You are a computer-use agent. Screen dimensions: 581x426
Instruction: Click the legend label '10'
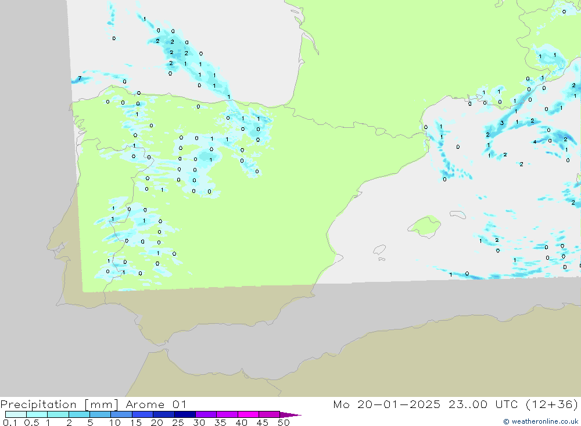coord(115,423)
